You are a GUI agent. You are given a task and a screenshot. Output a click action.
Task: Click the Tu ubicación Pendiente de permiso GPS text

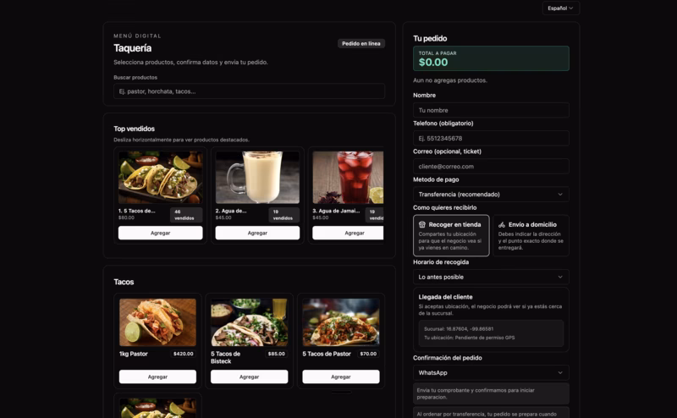click(x=470, y=338)
